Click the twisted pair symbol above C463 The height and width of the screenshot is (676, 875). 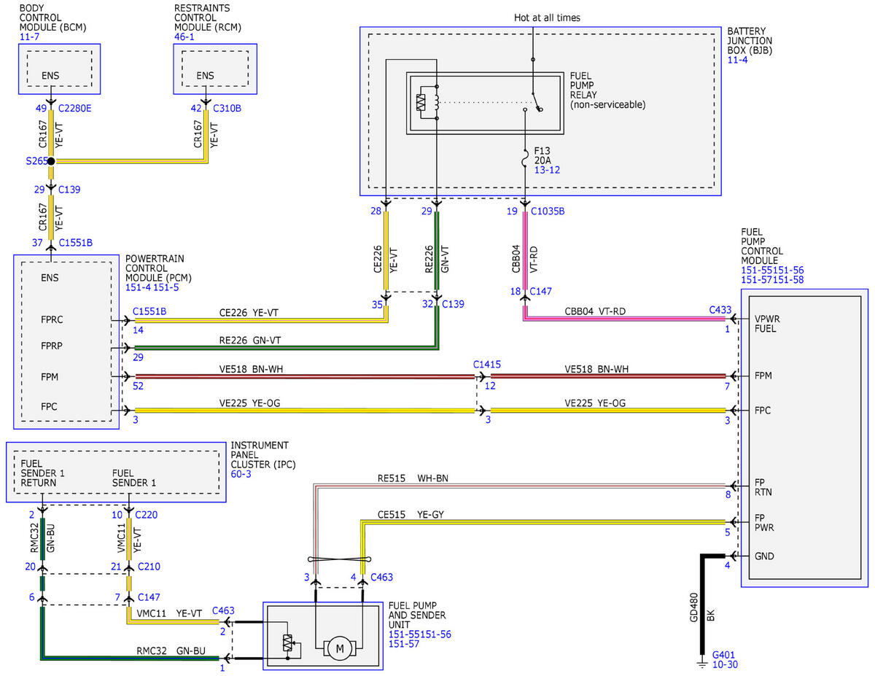pyautogui.click(x=340, y=559)
